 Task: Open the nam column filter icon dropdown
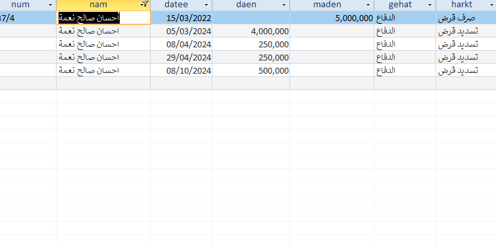pos(144,5)
